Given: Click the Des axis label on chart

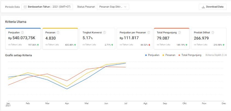Looking at the screenshot, I should [224, 103].
